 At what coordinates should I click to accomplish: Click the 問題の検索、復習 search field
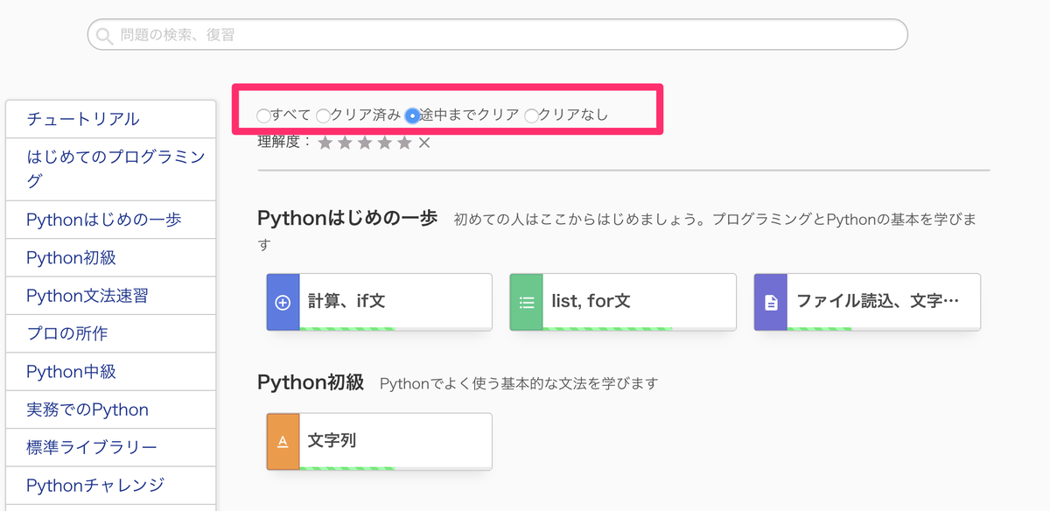click(497, 35)
